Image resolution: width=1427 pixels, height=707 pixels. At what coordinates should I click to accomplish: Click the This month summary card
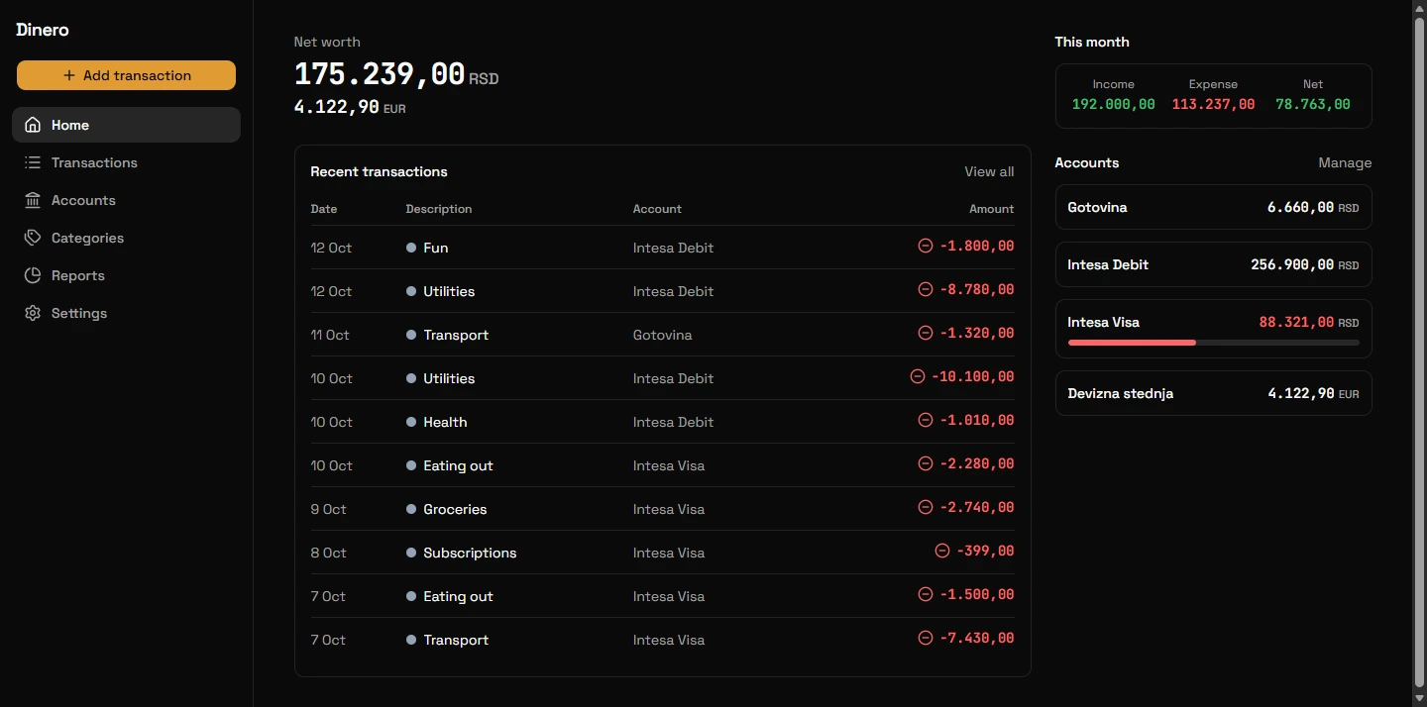[1213, 96]
